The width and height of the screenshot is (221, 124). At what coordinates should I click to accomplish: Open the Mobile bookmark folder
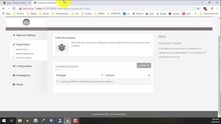coord(32,14)
